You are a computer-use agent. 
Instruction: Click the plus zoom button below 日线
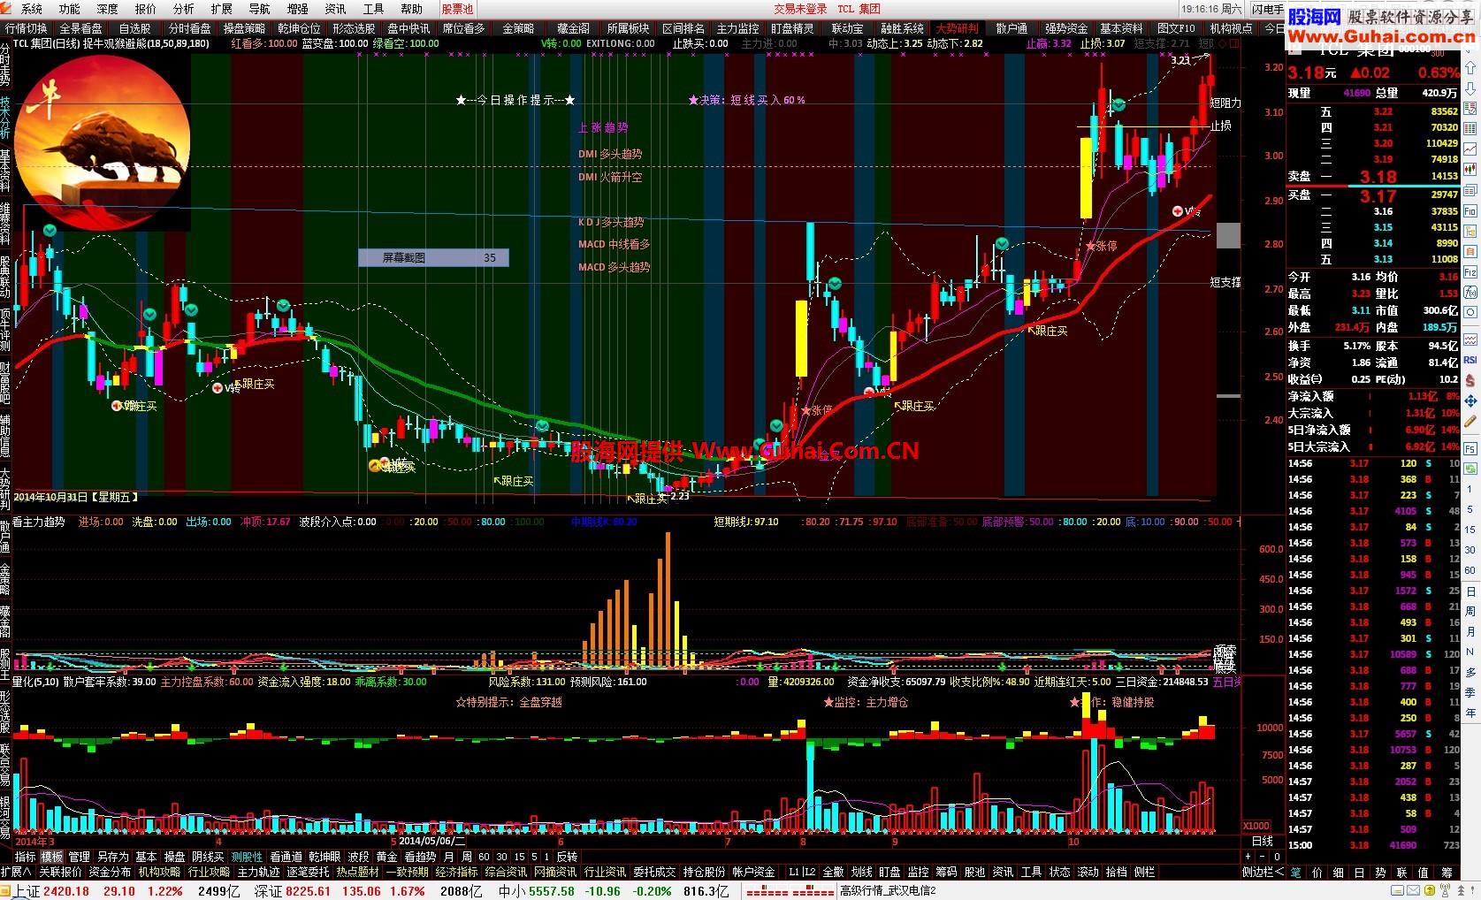[x=1248, y=857]
